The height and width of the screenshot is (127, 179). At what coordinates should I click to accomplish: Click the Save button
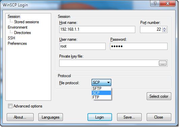click(129, 117)
